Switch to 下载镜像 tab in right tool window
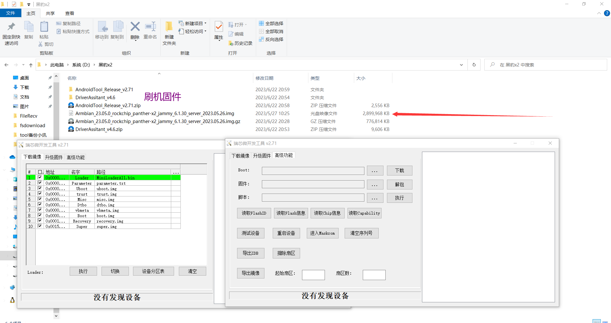611x323 pixels. 240,156
